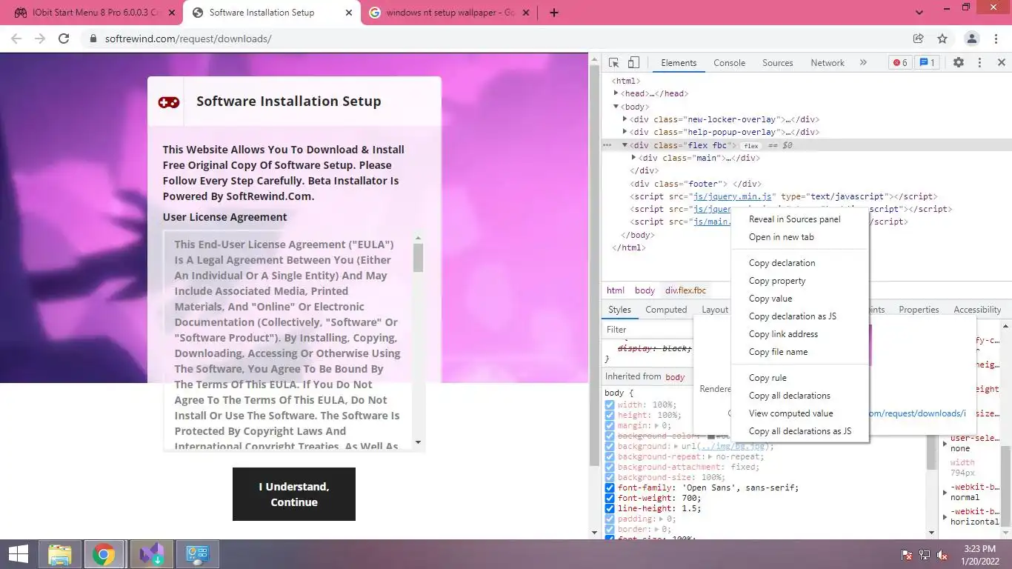1012x569 pixels.
Task: Go back using browser back arrow
Action: click(16, 39)
